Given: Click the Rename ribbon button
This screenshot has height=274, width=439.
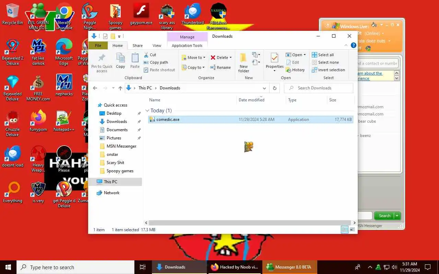Looking at the screenshot, I should pos(220,67).
